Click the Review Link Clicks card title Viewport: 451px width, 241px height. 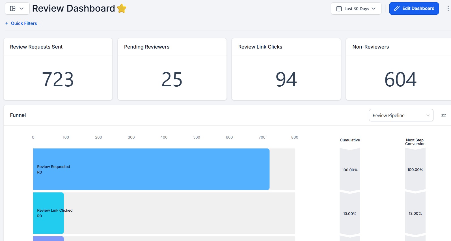pyautogui.click(x=260, y=47)
